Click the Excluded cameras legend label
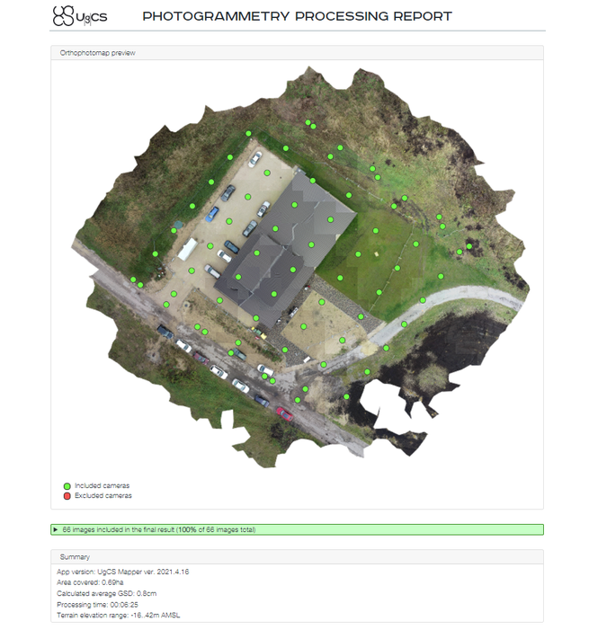Screen dimensions: 589x630 click(x=103, y=495)
